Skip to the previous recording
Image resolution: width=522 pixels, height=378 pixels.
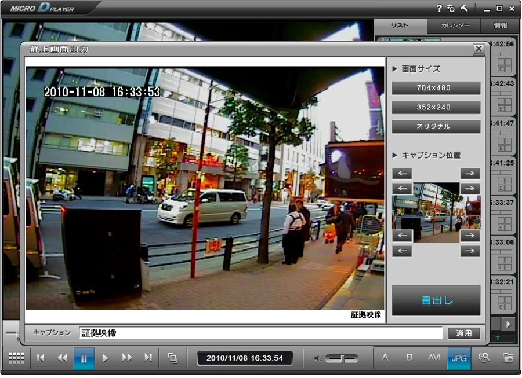[x=41, y=358]
